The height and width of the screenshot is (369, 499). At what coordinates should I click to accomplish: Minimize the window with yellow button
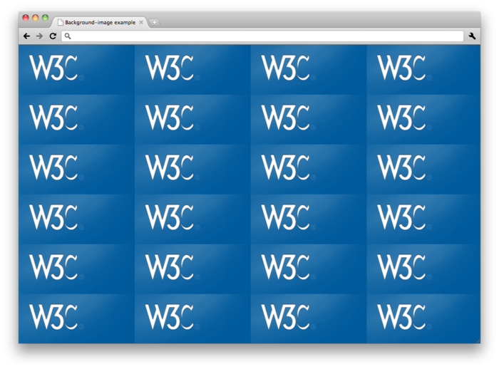tap(36, 17)
